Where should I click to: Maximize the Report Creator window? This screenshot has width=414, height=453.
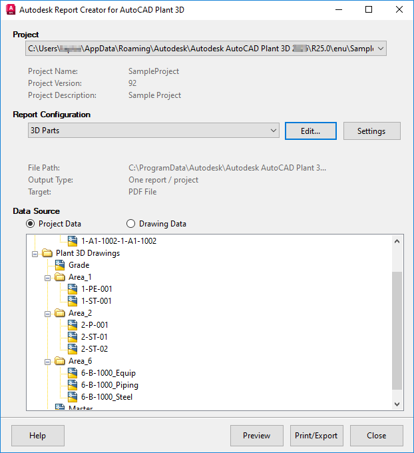[x=369, y=9]
